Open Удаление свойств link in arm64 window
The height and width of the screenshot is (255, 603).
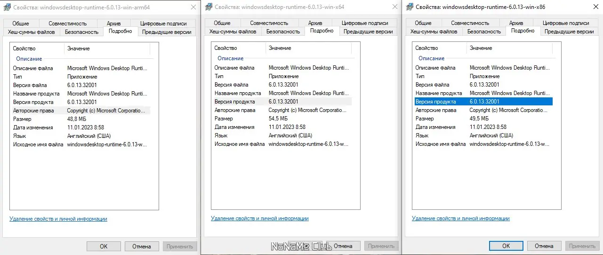click(x=58, y=219)
